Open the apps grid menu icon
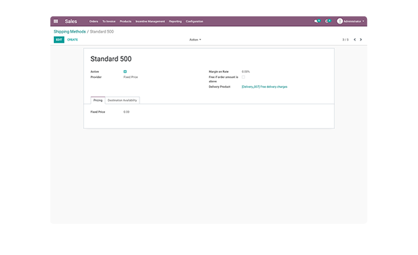Image resolution: width=418 pixels, height=255 pixels. click(56, 21)
